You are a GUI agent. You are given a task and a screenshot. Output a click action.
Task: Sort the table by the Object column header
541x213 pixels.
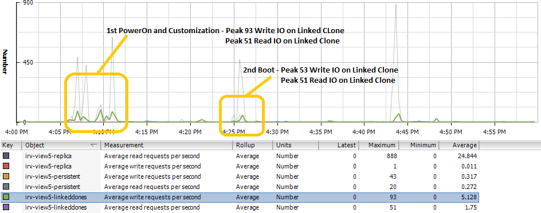point(61,145)
